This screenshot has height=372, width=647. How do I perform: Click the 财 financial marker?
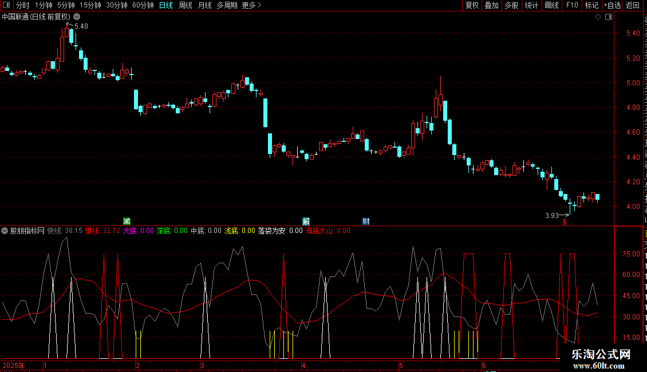pyautogui.click(x=366, y=221)
